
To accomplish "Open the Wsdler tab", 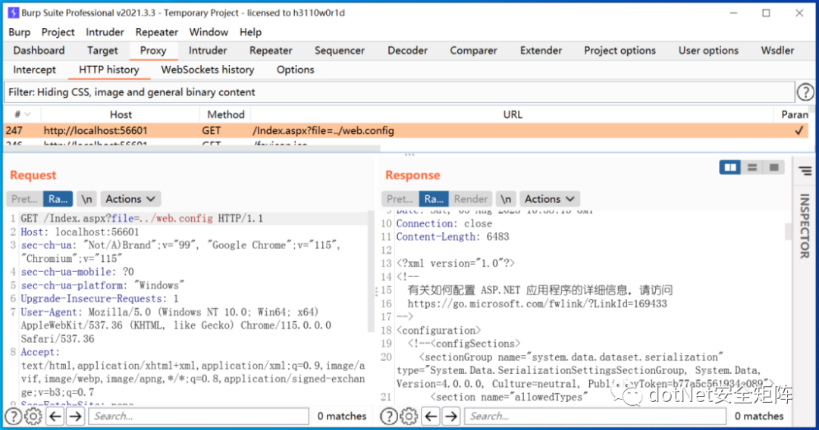I will coord(777,51).
